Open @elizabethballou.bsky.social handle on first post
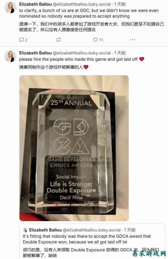 click(x=82, y=4)
